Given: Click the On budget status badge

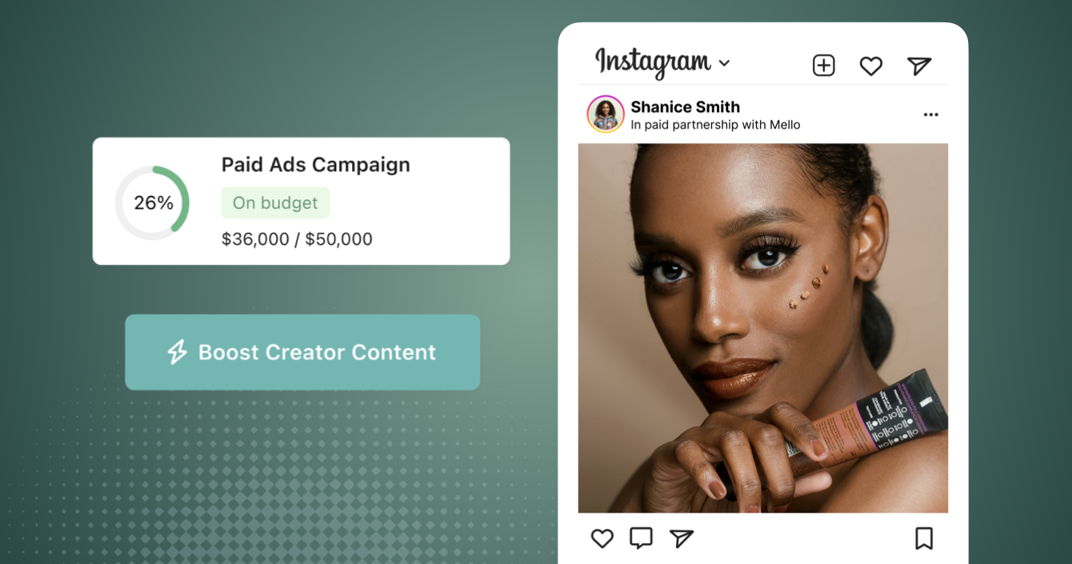Looking at the screenshot, I should 275,203.
